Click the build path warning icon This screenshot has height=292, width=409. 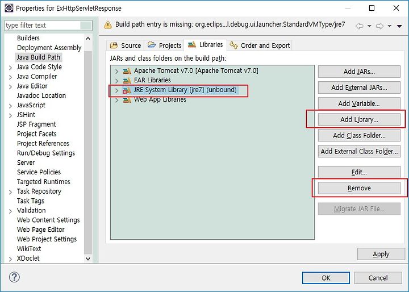(108, 25)
